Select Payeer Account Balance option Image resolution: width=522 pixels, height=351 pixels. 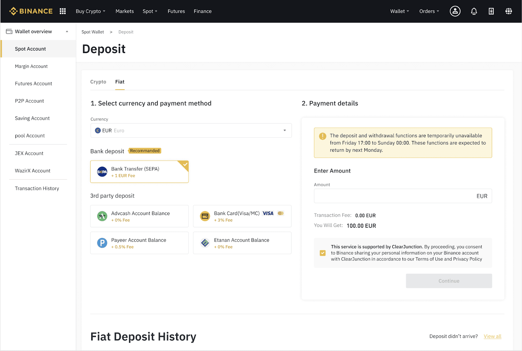(x=139, y=243)
